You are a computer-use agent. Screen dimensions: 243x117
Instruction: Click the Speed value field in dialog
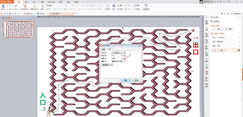click(117, 58)
